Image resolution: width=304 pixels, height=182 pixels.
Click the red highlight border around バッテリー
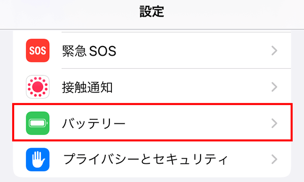[x=152, y=104]
